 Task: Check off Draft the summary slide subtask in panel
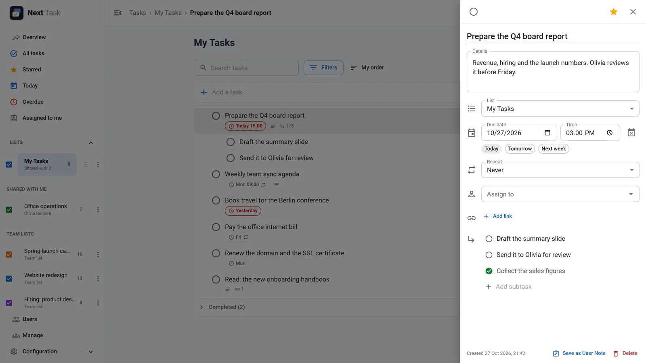click(489, 239)
